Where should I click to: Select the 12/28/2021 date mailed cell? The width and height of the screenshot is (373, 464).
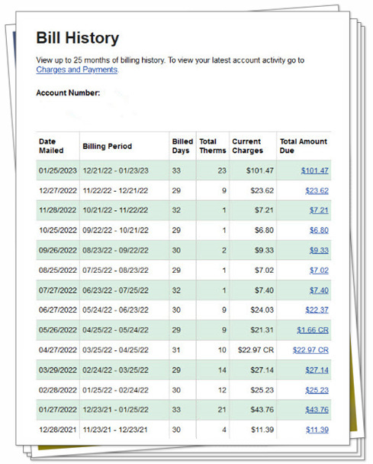coord(57,430)
